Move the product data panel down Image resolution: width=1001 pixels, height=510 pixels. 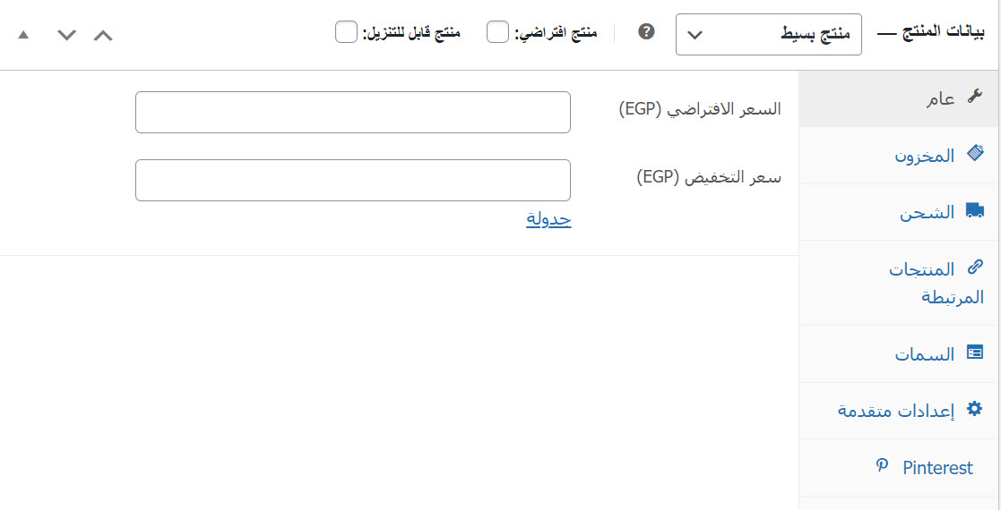66,35
